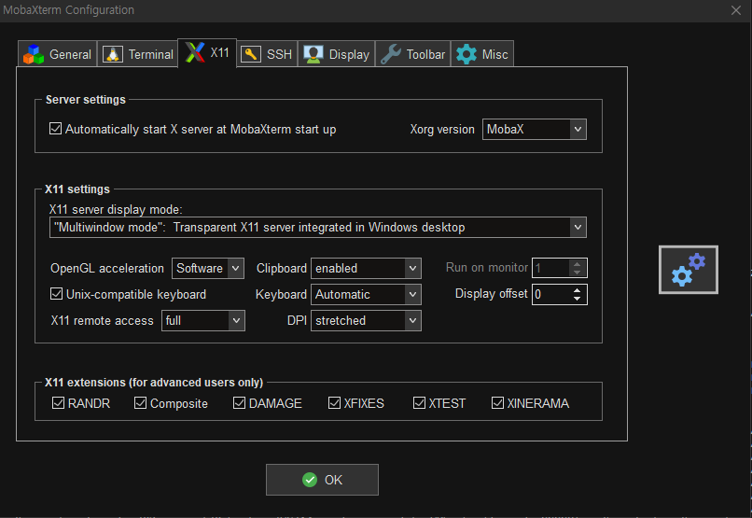This screenshot has height=518, width=752.
Task: Open the General tab
Action: pyautogui.click(x=58, y=54)
